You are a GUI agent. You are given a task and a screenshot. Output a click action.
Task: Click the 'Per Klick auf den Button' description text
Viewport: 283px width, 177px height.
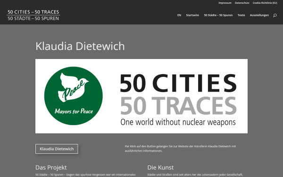[180, 149]
